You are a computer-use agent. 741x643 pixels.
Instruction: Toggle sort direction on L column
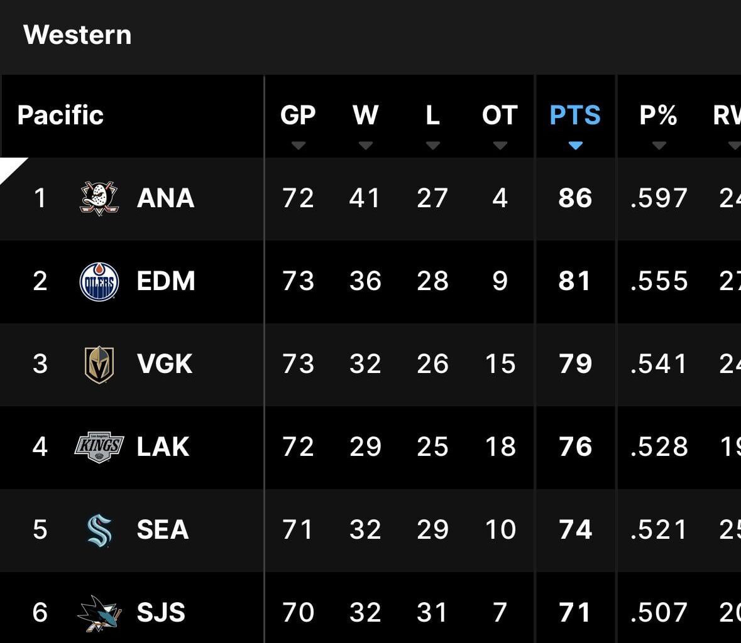point(433,146)
